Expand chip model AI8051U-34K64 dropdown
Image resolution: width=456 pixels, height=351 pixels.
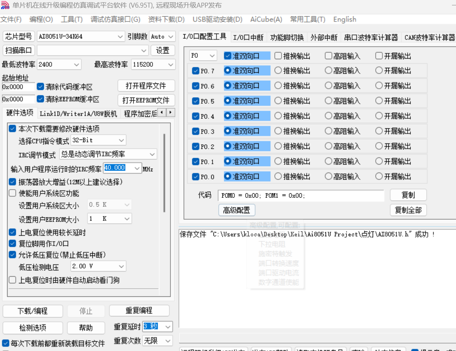click(x=120, y=37)
